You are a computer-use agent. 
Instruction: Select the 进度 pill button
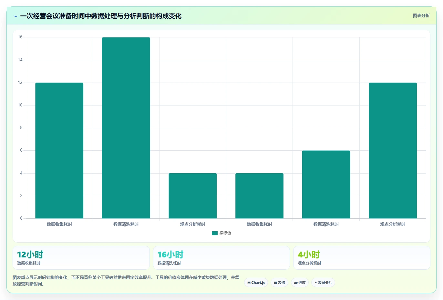[x=300, y=283]
